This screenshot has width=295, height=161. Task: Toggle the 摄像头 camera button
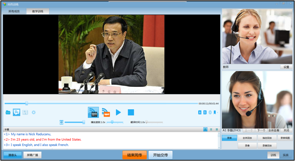point(13,155)
